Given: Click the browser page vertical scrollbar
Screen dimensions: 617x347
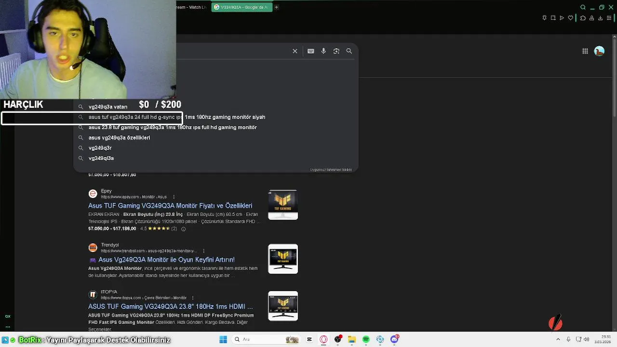Looking at the screenshot, I should point(614,77).
